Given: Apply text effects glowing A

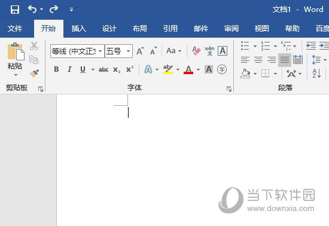Looking at the screenshot, I should coord(148,69).
